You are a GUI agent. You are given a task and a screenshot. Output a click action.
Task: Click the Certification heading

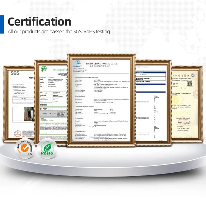point(39,21)
